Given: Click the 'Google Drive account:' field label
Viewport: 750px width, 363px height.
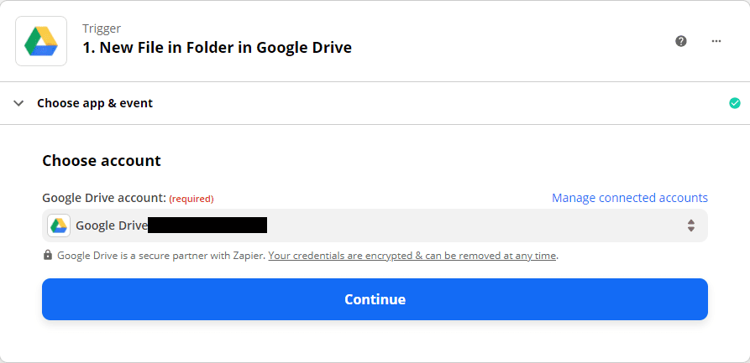Looking at the screenshot, I should 103,198.
